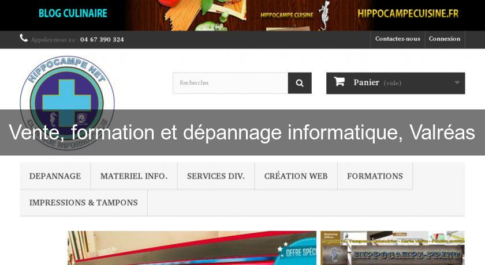
Task: Open the SERVICES DIV. menu item
Action: pyautogui.click(x=216, y=176)
